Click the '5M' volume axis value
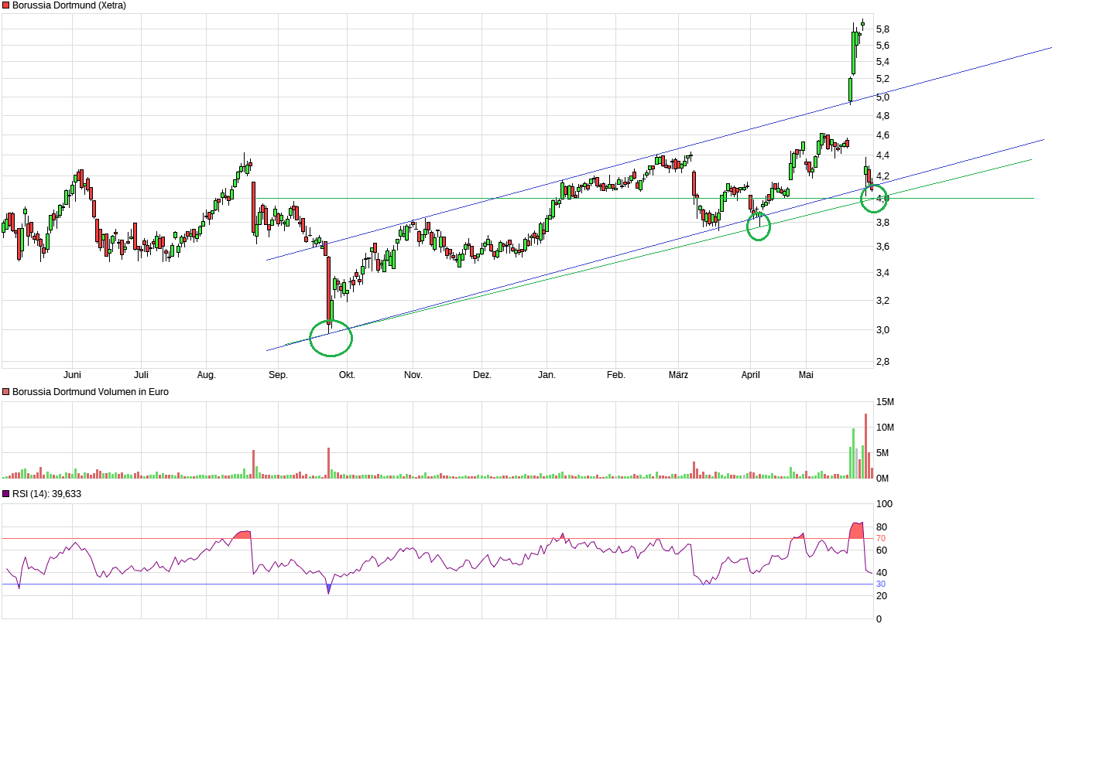Screen dimensions: 1100x760 pyautogui.click(x=882, y=453)
